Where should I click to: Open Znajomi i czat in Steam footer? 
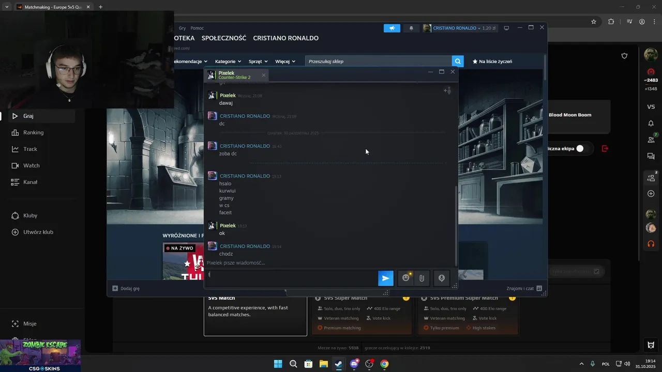point(524,288)
